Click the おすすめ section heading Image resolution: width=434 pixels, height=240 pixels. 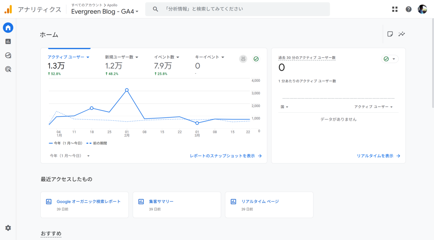(x=51, y=234)
